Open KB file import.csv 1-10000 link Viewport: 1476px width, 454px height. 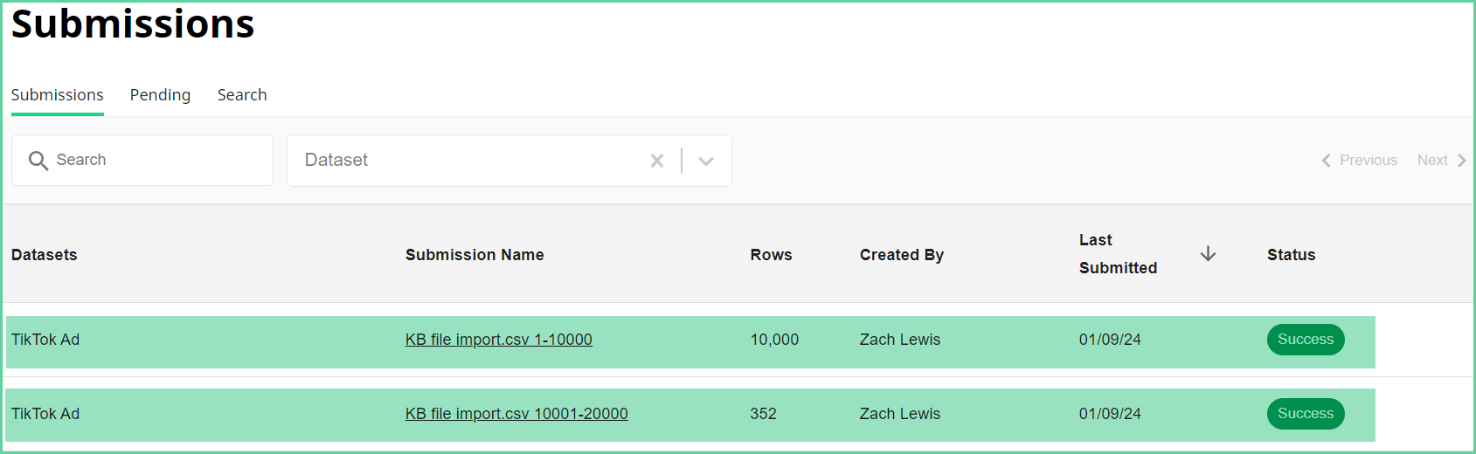click(x=498, y=340)
